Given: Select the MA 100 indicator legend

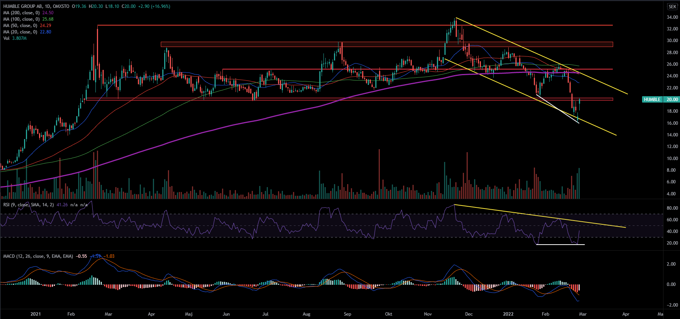Looking at the screenshot, I should [21, 19].
